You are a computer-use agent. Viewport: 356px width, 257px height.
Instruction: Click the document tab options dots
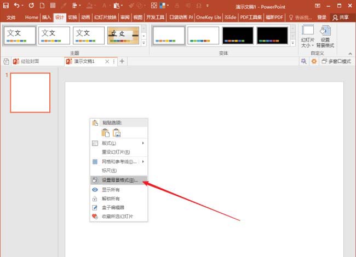(114, 61)
